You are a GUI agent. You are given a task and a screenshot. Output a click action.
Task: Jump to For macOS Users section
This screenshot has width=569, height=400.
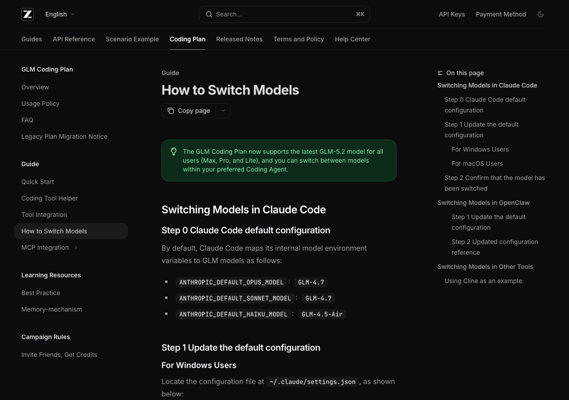(x=477, y=164)
